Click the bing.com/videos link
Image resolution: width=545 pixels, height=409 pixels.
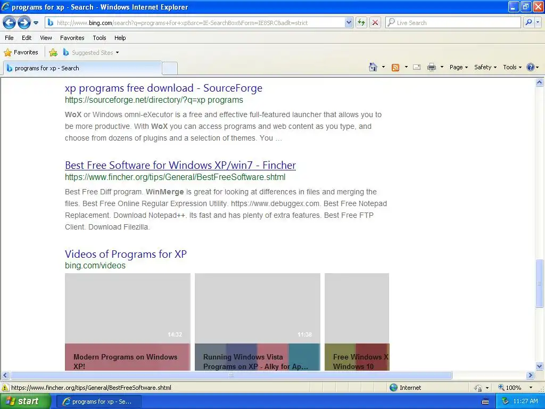point(95,266)
